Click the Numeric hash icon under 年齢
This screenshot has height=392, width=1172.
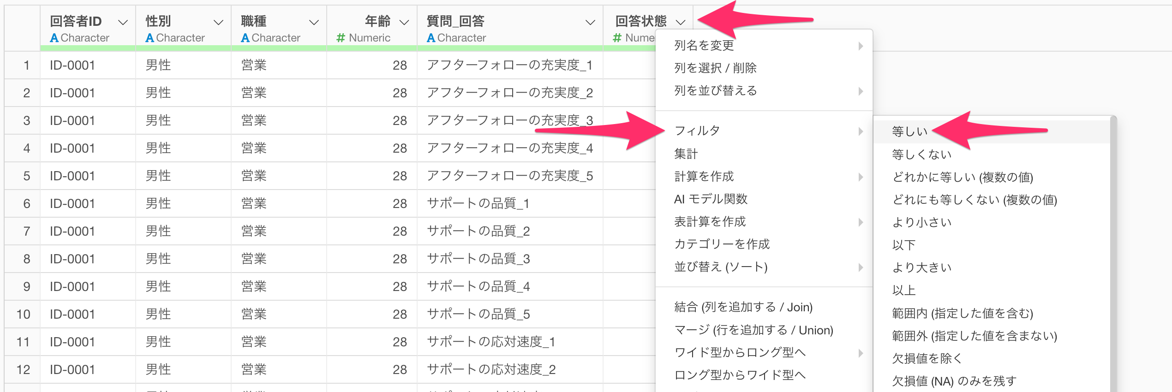pyautogui.click(x=341, y=38)
